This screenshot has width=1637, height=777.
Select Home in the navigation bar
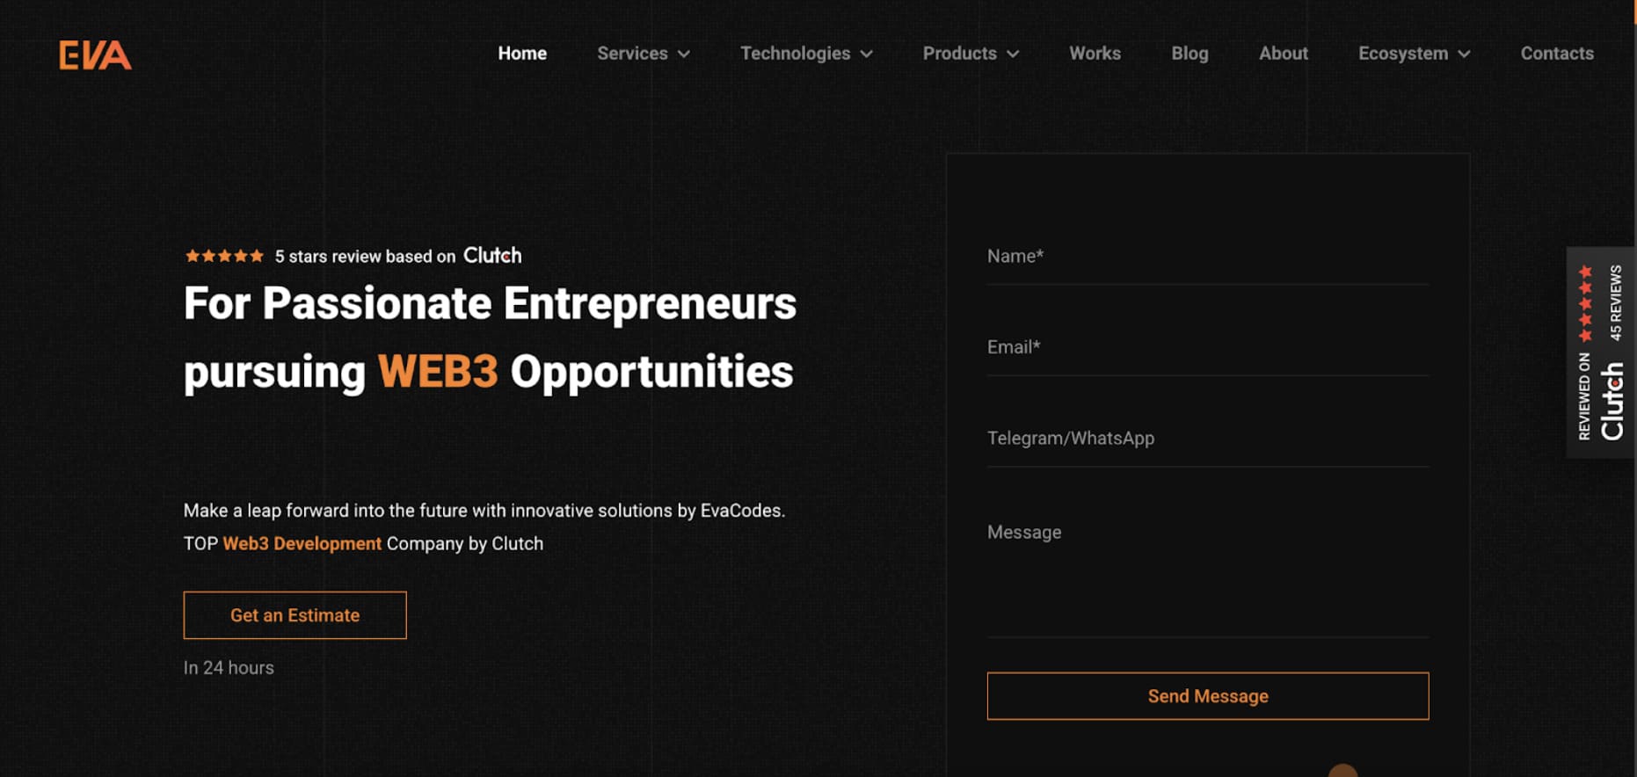click(522, 54)
